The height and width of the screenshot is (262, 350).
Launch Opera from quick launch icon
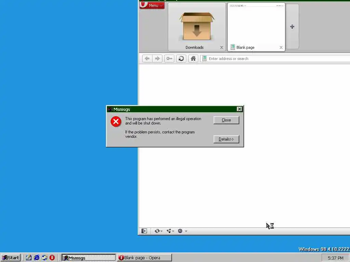click(x=52, y=258)
